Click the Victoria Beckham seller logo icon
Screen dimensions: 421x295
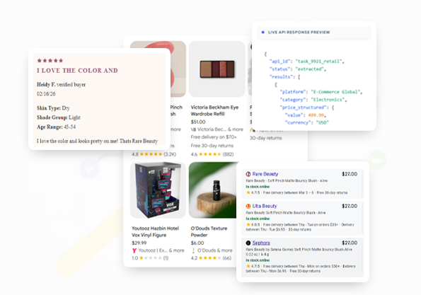click(193, 129)
